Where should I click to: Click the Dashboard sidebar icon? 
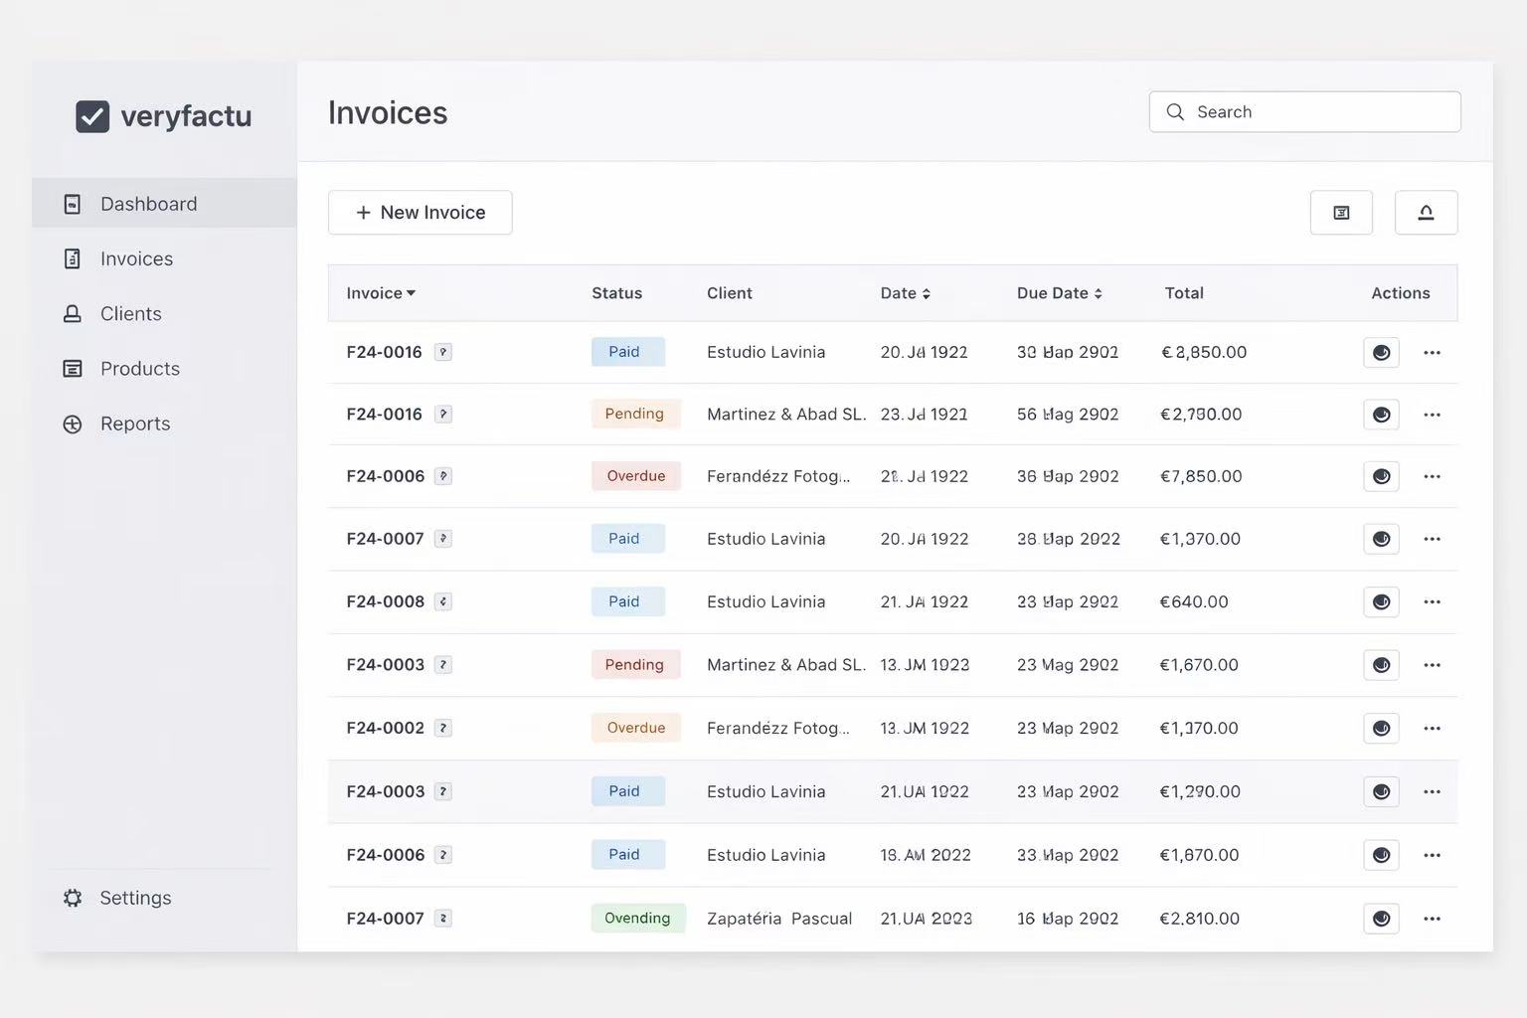coord(73,204)
